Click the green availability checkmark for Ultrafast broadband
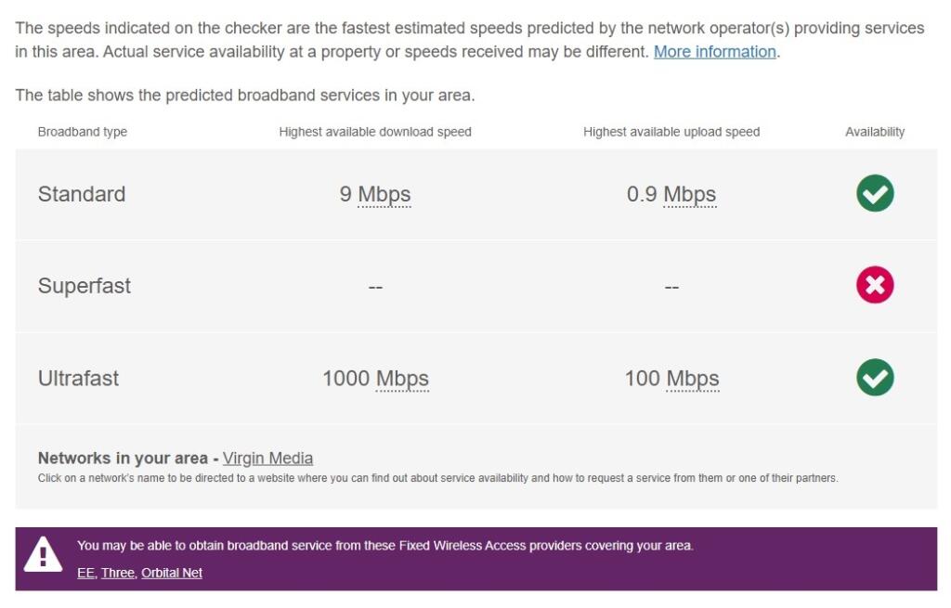Image resolution: width=951 pixels, height=608 pixels. coord(873,378)
